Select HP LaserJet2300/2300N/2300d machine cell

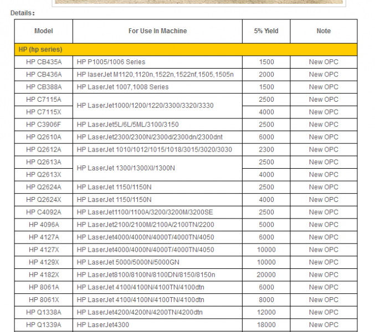click(157, 137)
